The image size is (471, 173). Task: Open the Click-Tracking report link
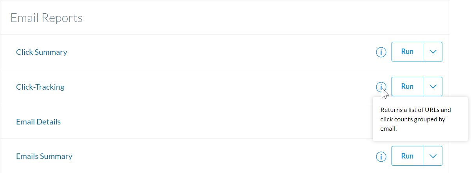click(40, 87)
